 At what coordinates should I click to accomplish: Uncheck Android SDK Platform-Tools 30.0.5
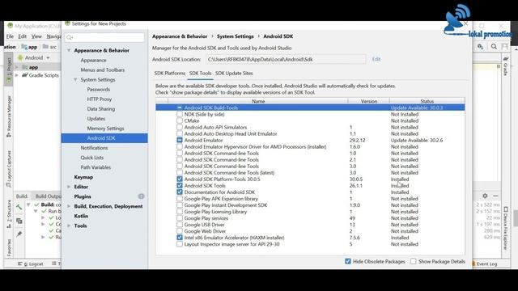(180, 179)
